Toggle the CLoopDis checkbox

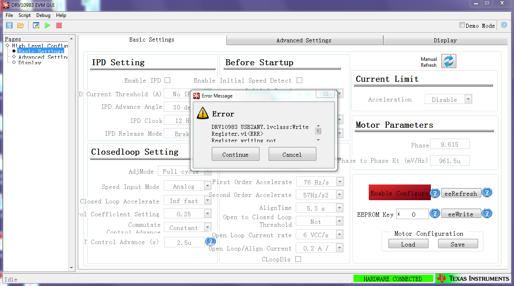click(298, 259)
